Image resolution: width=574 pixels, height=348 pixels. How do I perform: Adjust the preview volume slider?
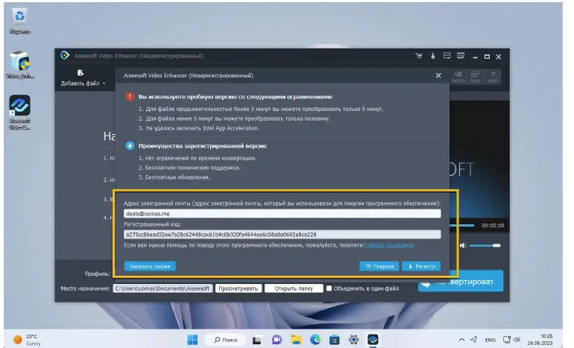pyautogui.click(x=485, y=246)
